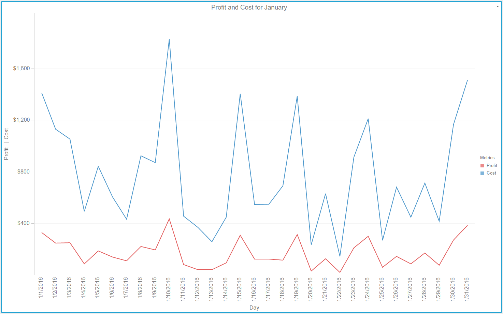The width and height of the screenshot is (503, 314).
Task: Click the Cost line endpoint on 1/31/2016
Action: 467,80
